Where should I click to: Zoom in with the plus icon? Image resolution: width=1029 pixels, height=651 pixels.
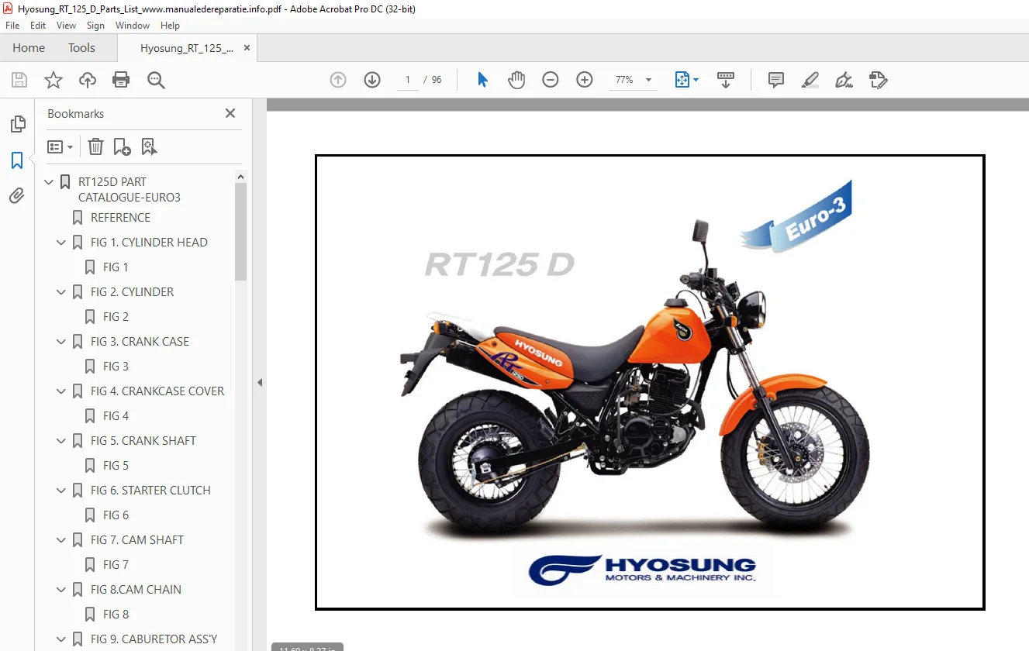585,80
